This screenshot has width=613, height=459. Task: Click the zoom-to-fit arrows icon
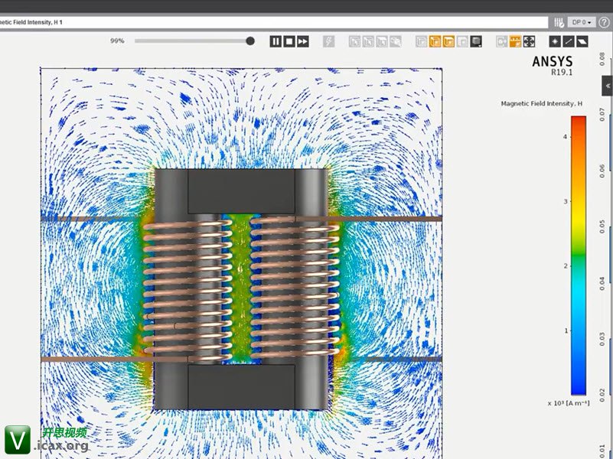tap(529, 41)
